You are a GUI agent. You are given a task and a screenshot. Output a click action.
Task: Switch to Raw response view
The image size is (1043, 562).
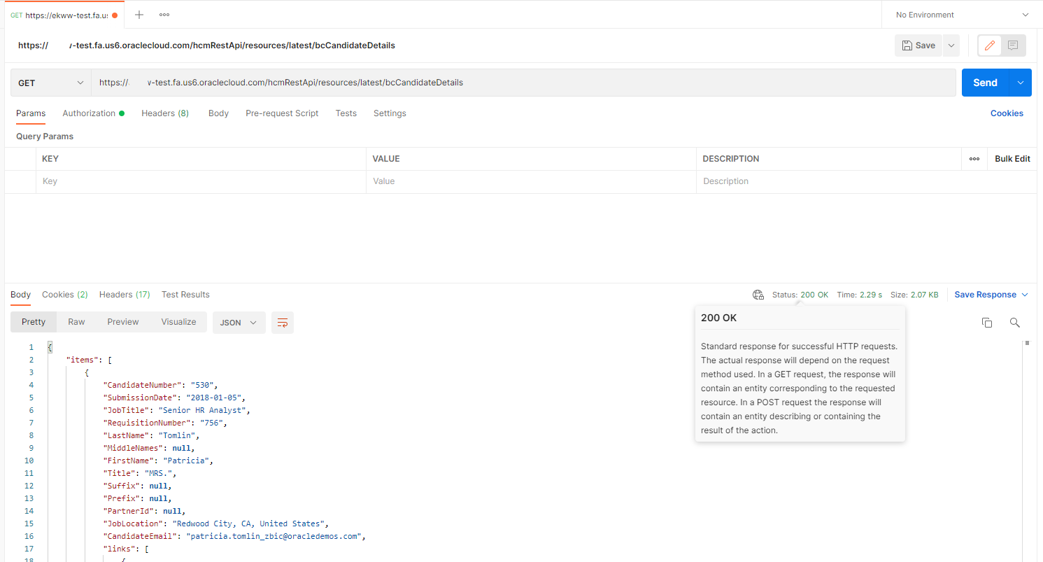coord(76,321)
